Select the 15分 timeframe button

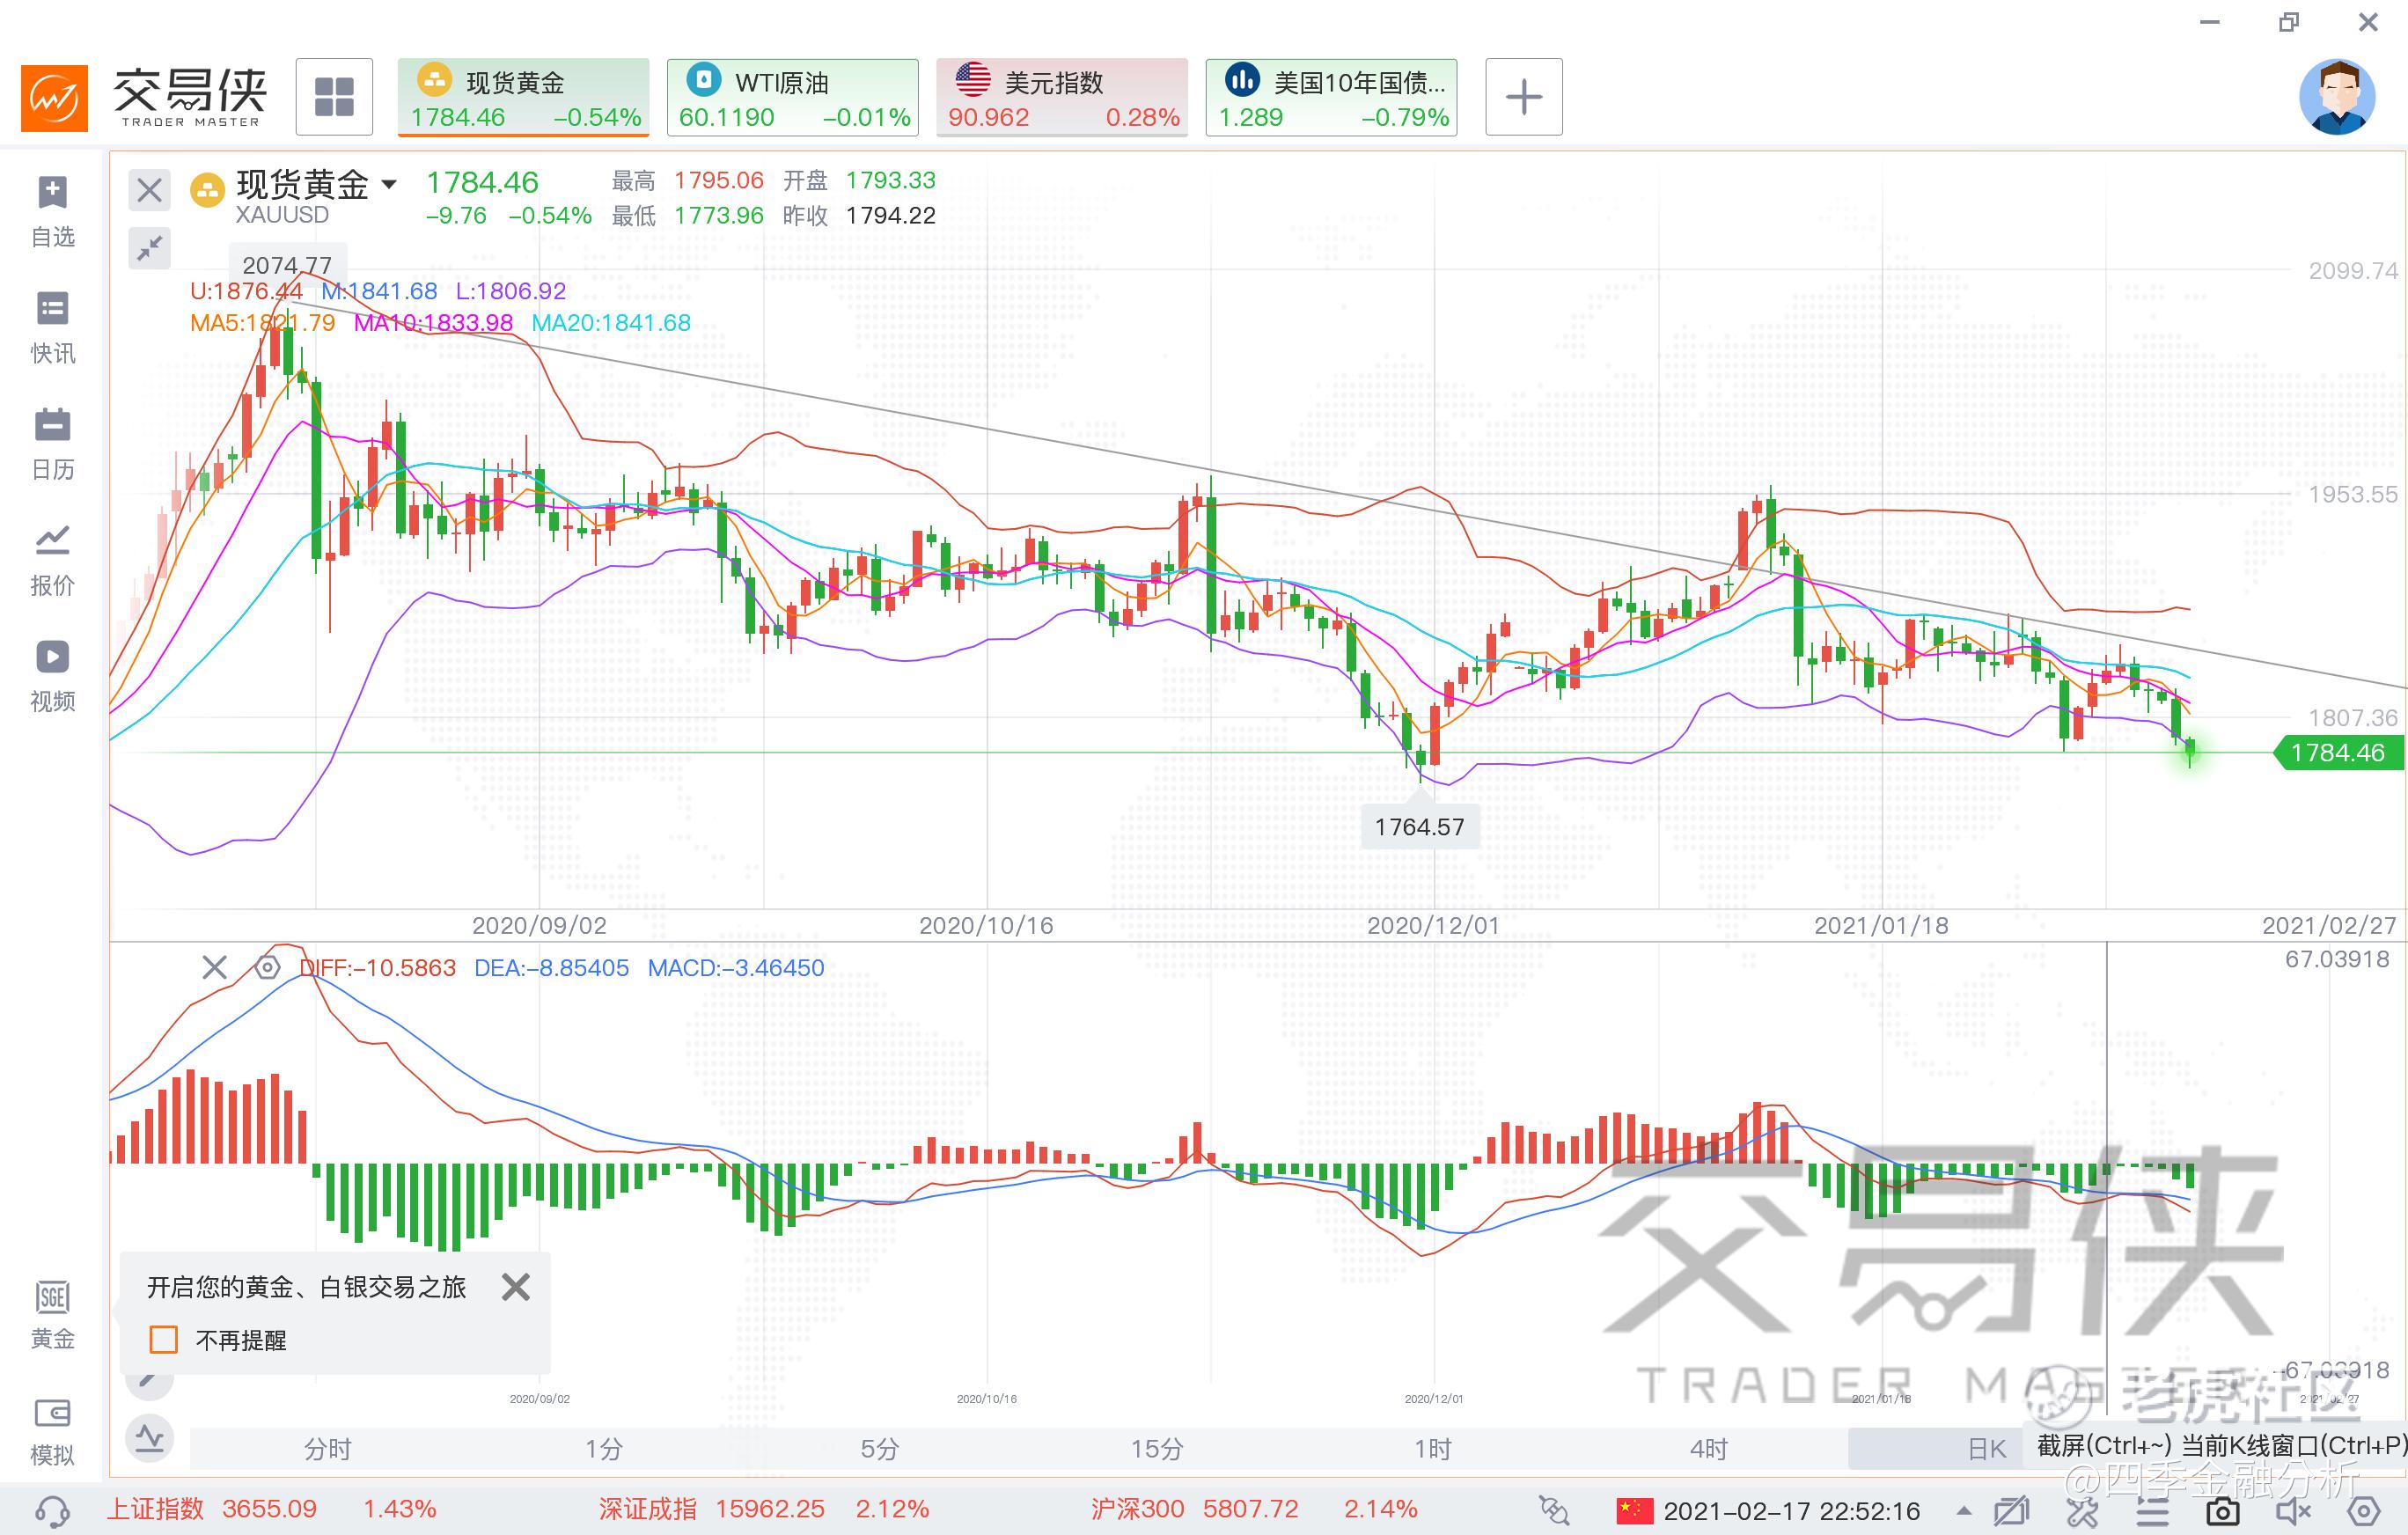[x=1156, y=1448]
